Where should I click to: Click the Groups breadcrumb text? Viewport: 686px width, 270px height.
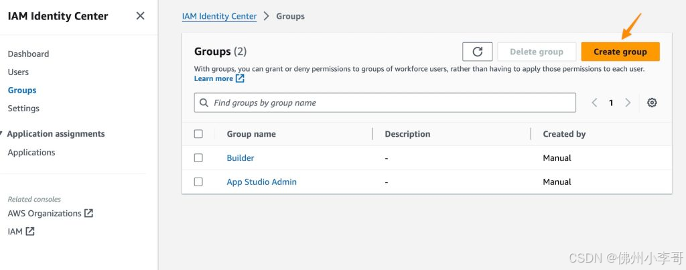[x=290, y=16]
